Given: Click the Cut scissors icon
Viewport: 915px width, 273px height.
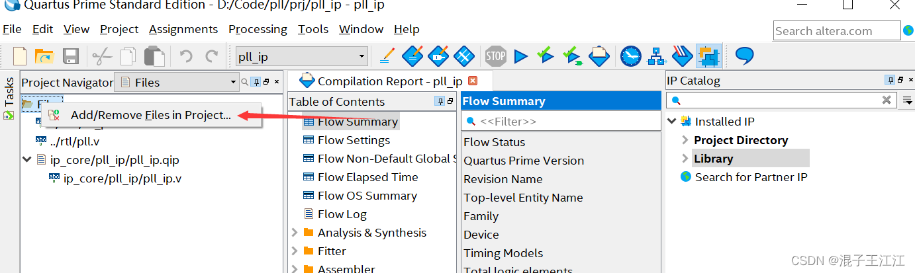Looking at the screenshot, I should [102, 56].
